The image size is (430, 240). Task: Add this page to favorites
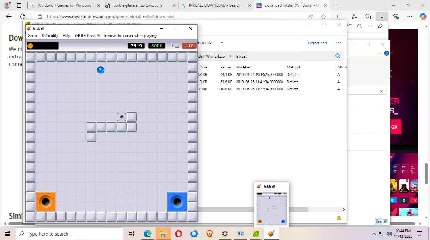[x=323, y=17]
